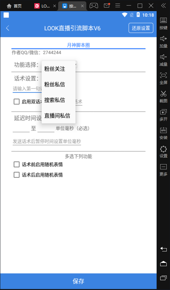This screenshot has width=170, height=290.
Task: Click the 保存 save button
Action: click(78, 281)
